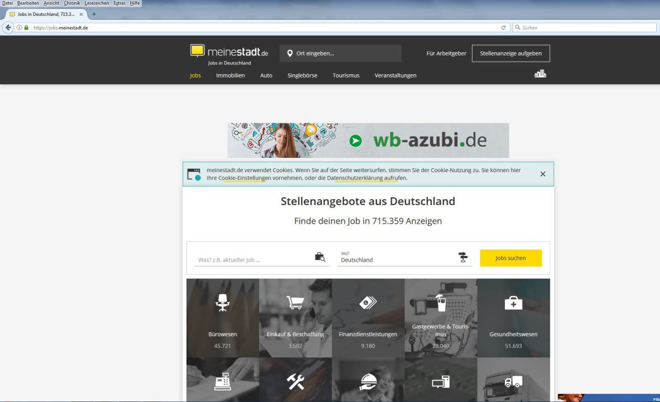
Task: Click the signpost icon in the Wo field
Action: pyautogui.click(x=463, y=257)
